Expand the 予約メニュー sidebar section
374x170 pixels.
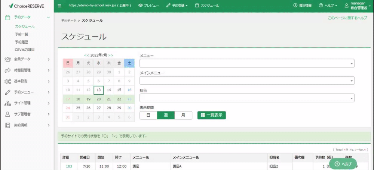(x=48, y=92)
